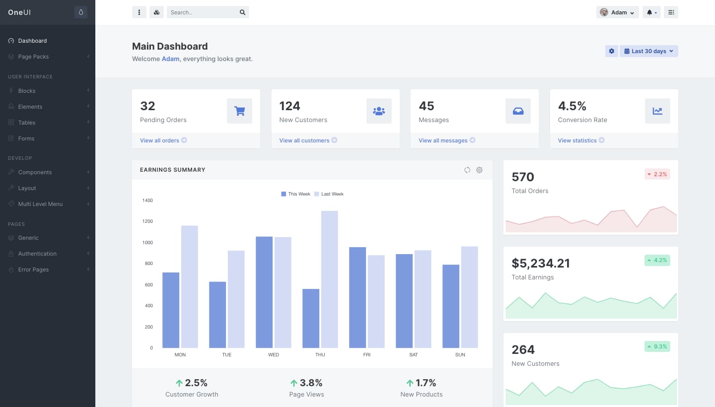Click the settings gear button in the dashboard header
This screenshot has height=407, width=715.
(611, 51)
